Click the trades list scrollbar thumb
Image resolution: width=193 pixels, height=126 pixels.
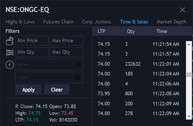(x=189, y=75)
